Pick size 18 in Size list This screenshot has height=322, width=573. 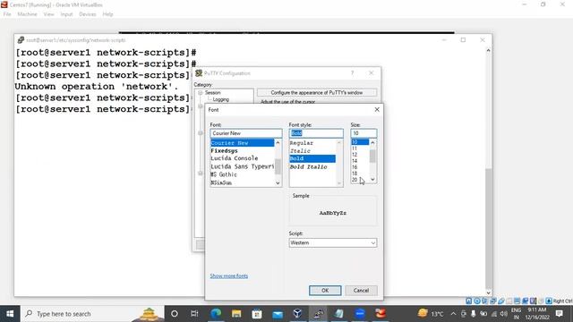360,174
